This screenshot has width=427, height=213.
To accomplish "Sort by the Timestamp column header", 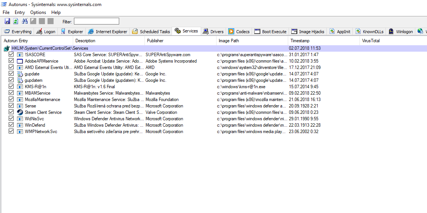I will click(324, 41).
